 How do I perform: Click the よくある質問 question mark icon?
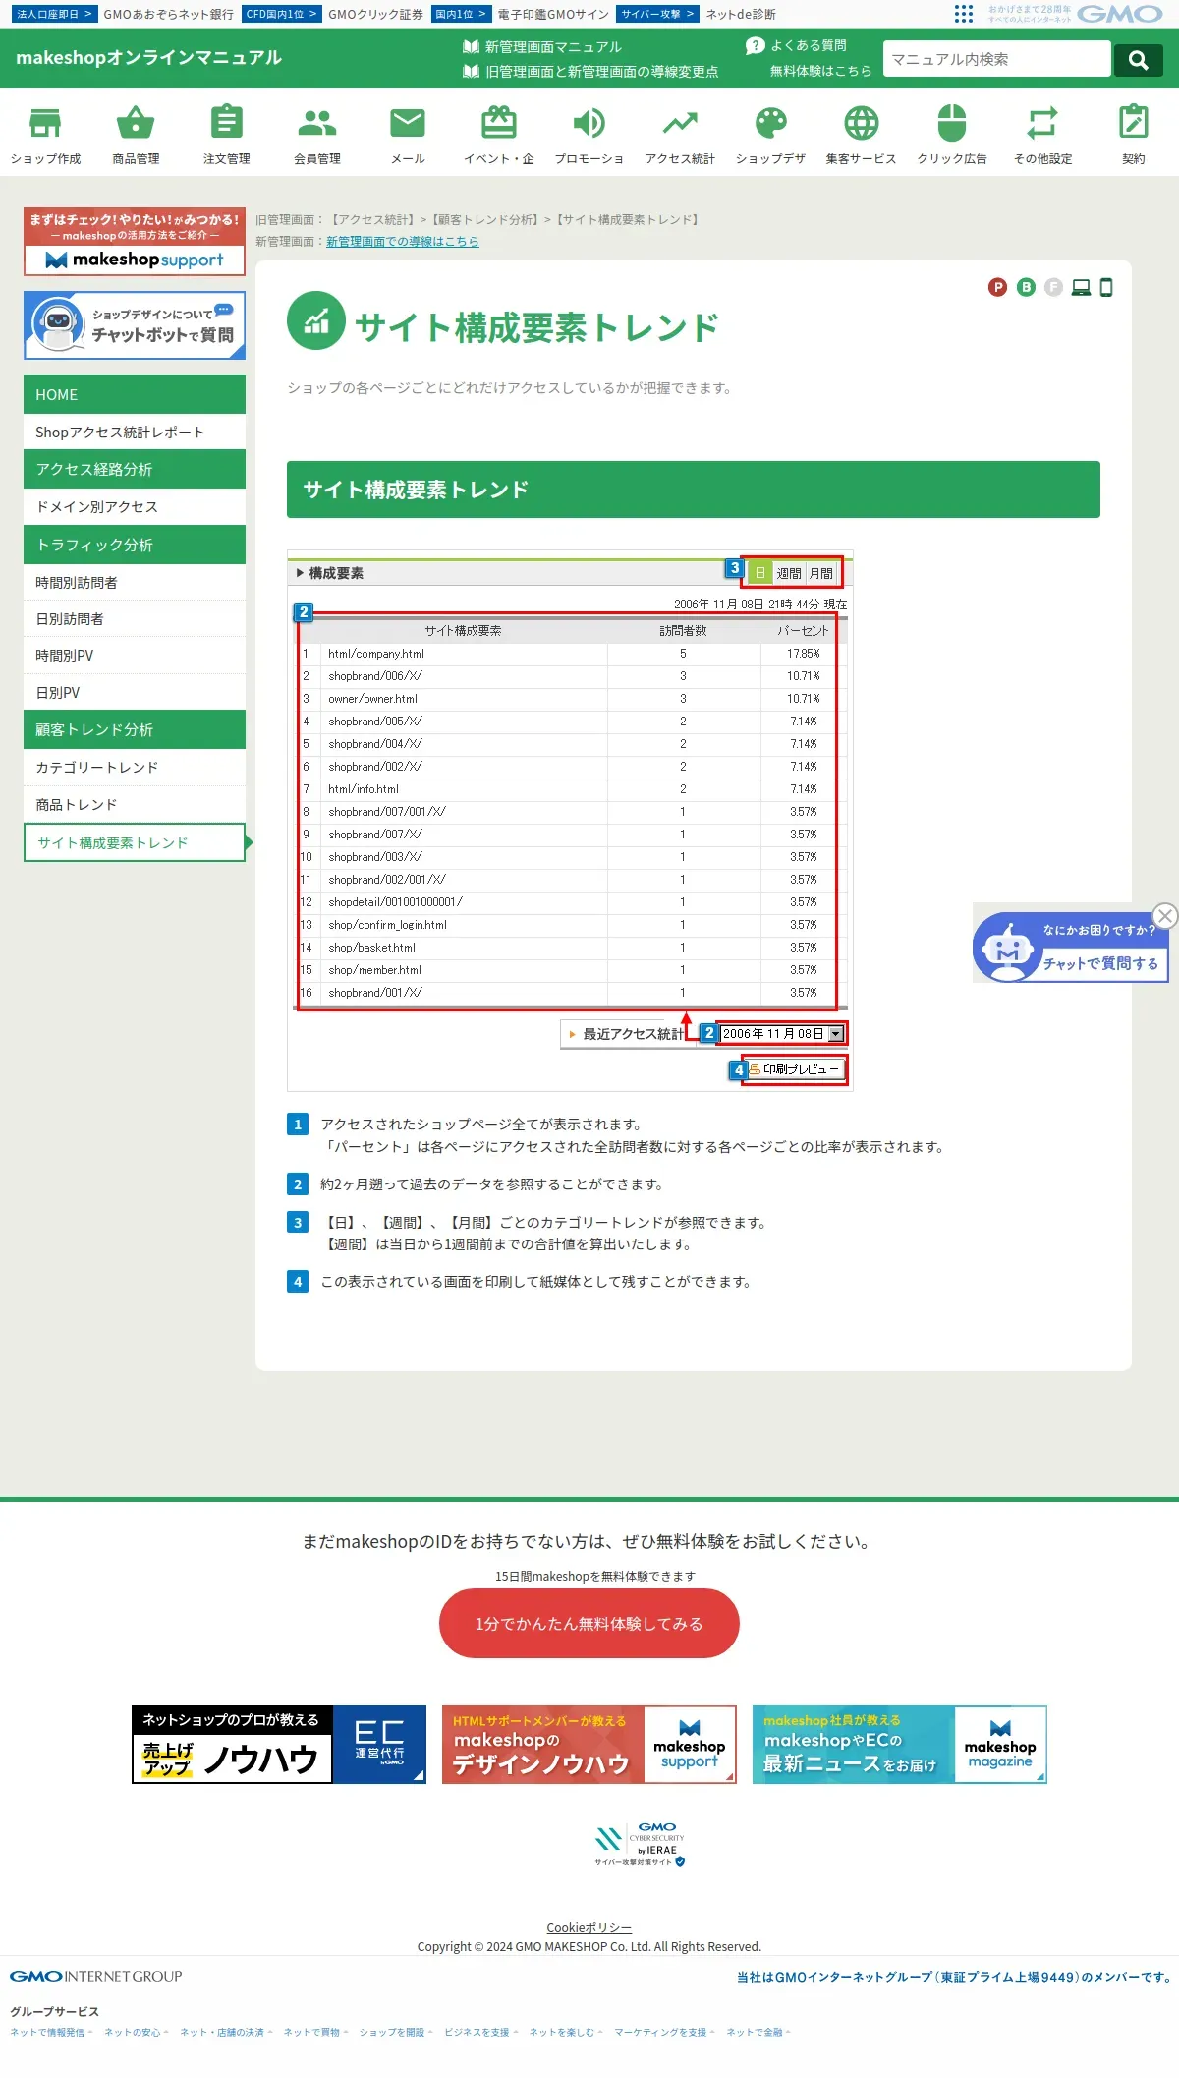[x=755, y=45]
